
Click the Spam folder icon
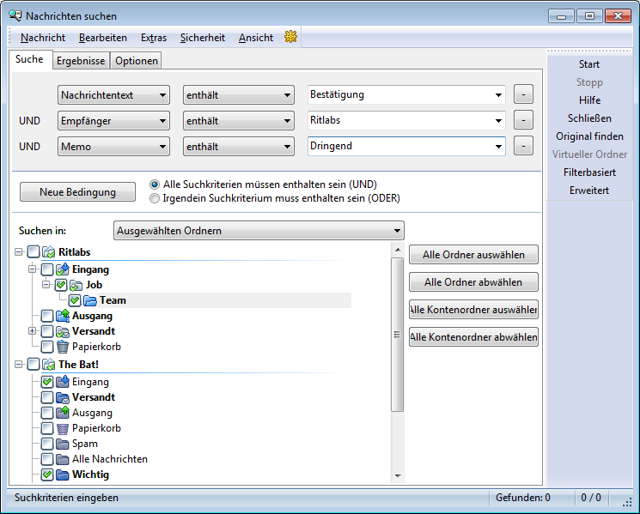click(x=63, y=444)
